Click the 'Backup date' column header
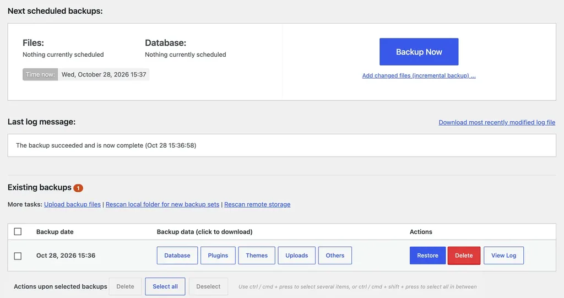The height and width of the screenshot is (298, 564). tap(55, 232)
